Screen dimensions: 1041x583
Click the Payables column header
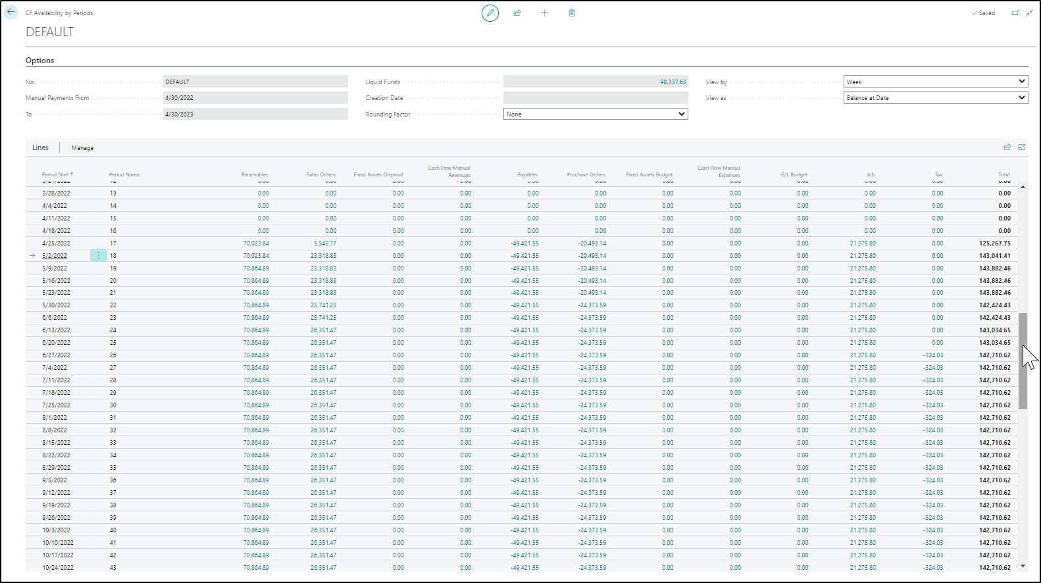(528, 174)
